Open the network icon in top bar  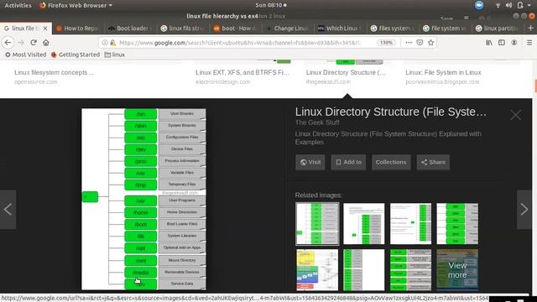498,5
